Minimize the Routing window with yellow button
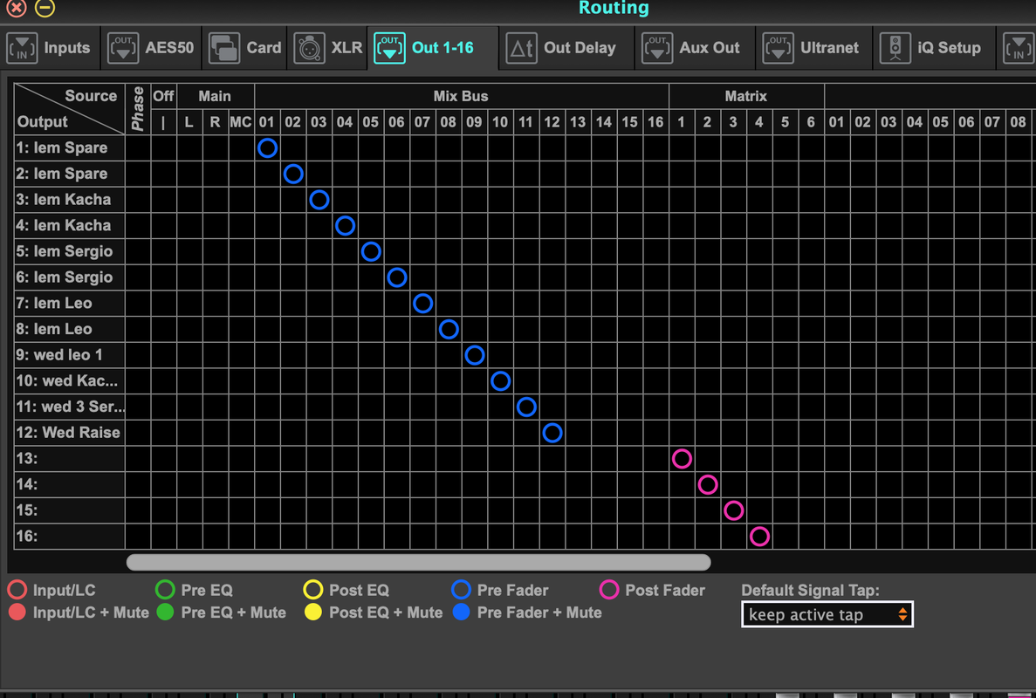Image resolution: width=1036 pixels, height=698 pixels. coord(45,7)
